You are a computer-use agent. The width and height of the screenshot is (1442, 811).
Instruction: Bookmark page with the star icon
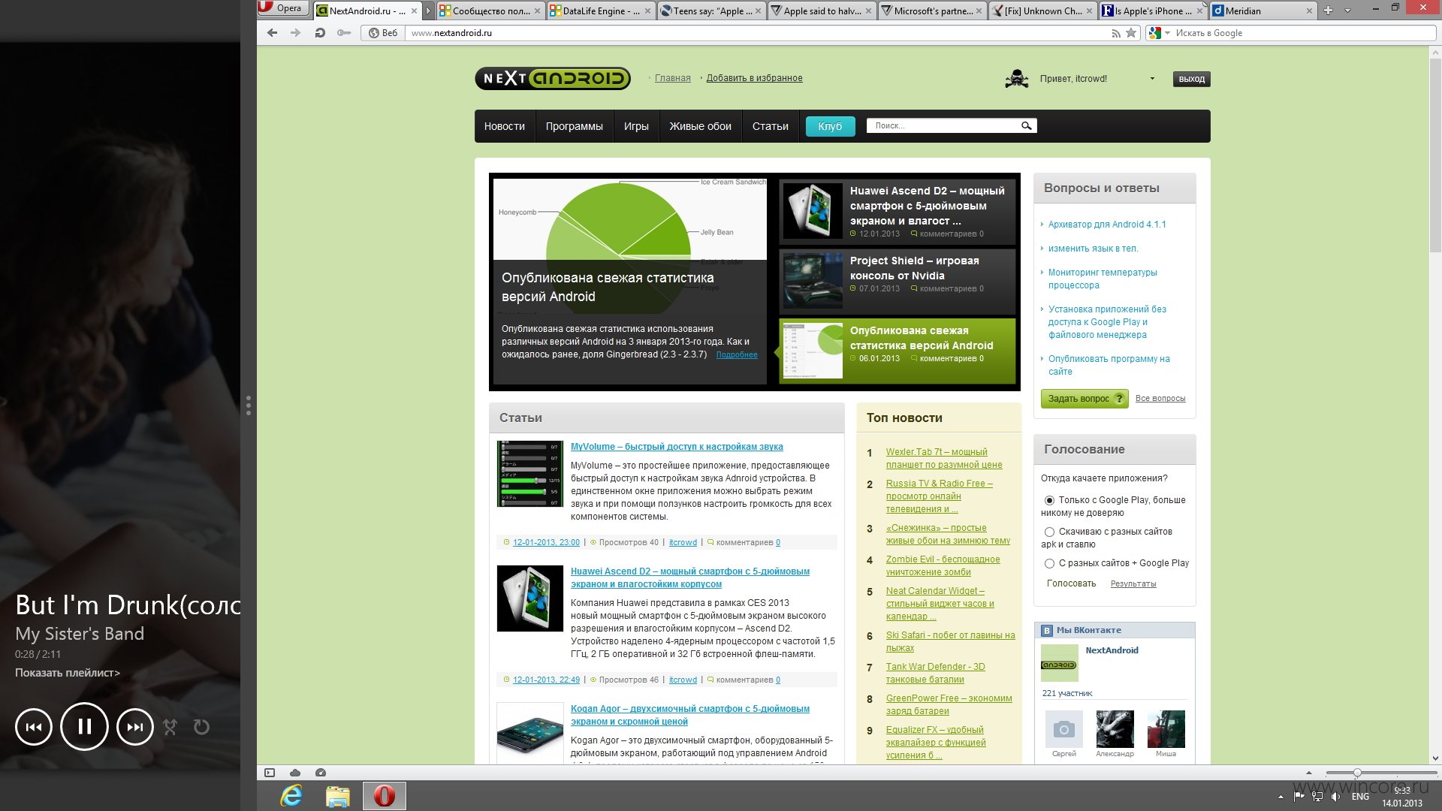pyautogui.click(x=1131, y=33)
